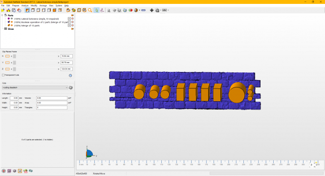Click the black plus repair icon
The height and width of the screenshot is (176, 325).
tap(152, 10)
